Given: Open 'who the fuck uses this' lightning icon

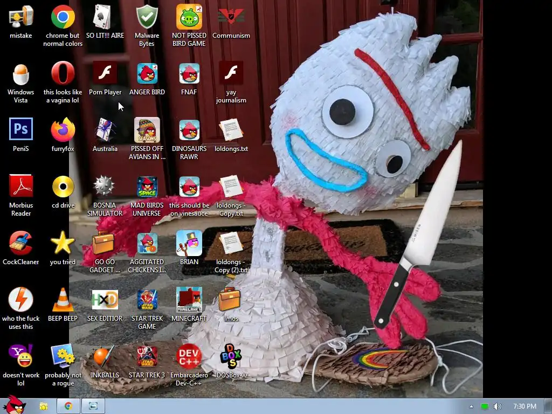Looking at the screenshot, I should (21, 299).
